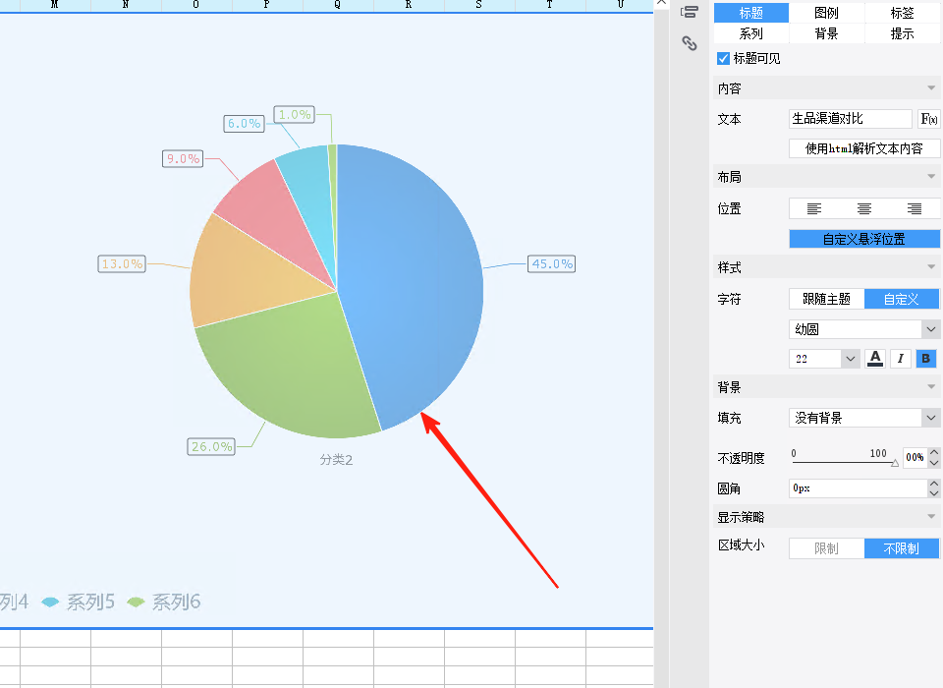Switch to the 系列 tab
The height and width of the screenshot is (688, 943).
click(x=751, y=33)
